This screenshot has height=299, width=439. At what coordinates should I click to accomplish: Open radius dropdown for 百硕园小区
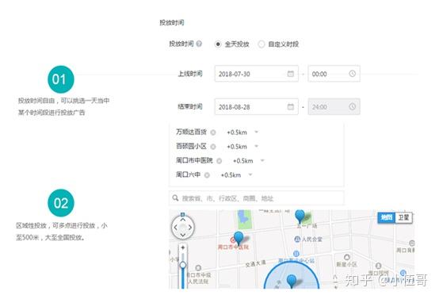click(256, 146)
